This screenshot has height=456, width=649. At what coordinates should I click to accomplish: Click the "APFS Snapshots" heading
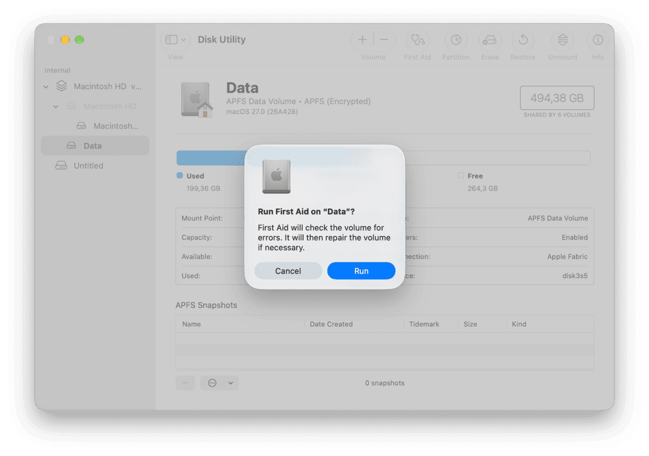coord(207,305)
